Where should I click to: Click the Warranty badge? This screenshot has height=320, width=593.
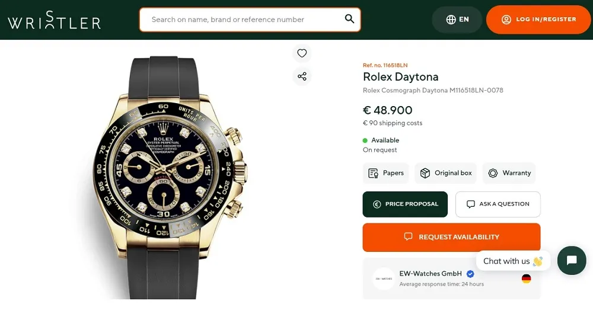[x=509, y=173]
